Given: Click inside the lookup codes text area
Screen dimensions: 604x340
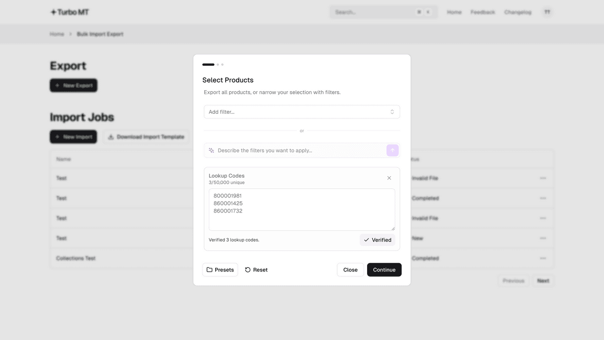Looking at the screenshot, I should 302,210.
